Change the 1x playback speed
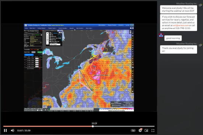203x135 pixels. point(133,131)
